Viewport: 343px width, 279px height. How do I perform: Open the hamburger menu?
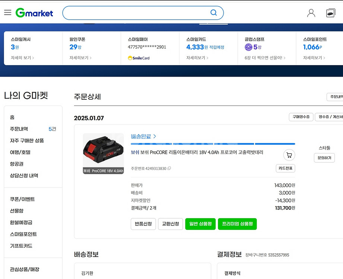(x=8, y=12)
